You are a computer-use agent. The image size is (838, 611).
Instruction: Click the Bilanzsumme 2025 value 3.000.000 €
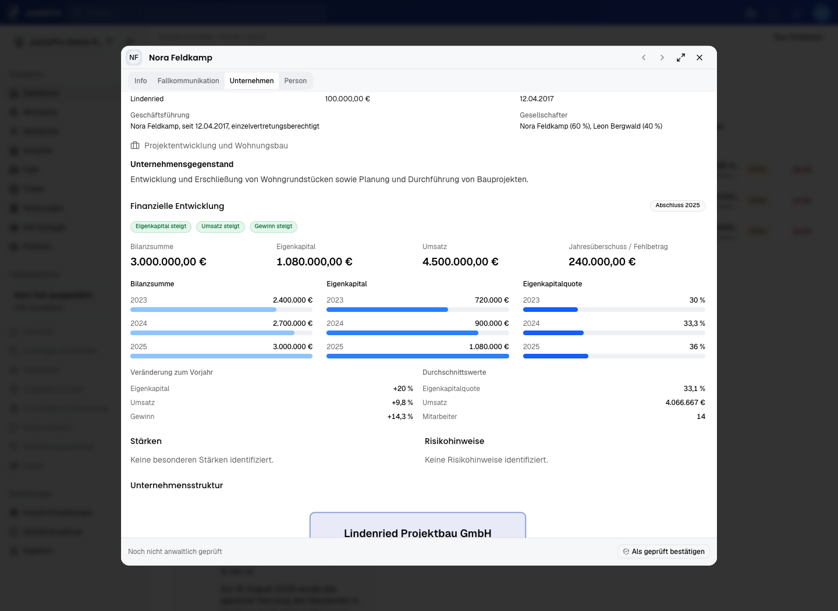click(x=293, y=347)
